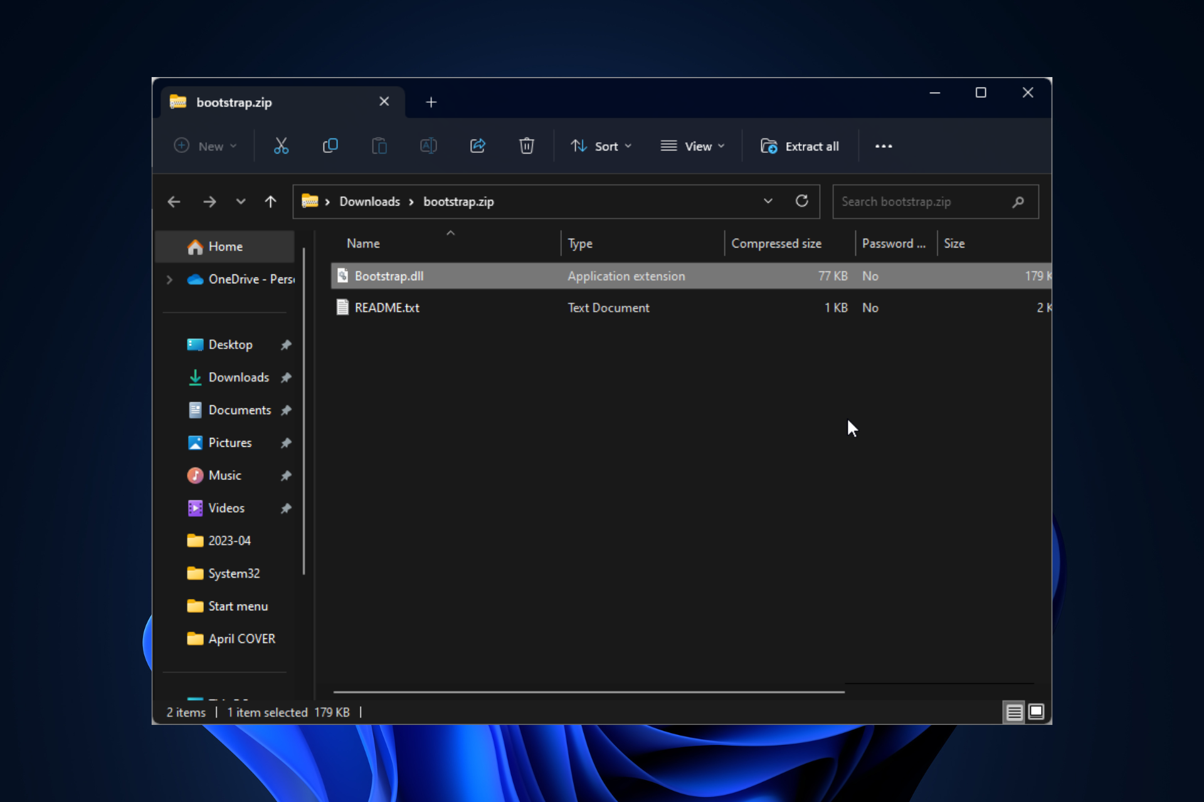Viewport: 1204px width, 802px height.
Task: Go back with the left arrow
Action: 174,202
